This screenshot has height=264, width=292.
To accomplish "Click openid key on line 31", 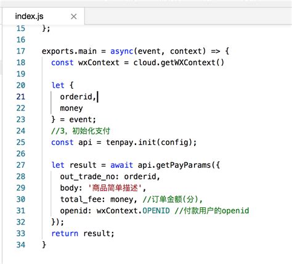I will 74,211.
